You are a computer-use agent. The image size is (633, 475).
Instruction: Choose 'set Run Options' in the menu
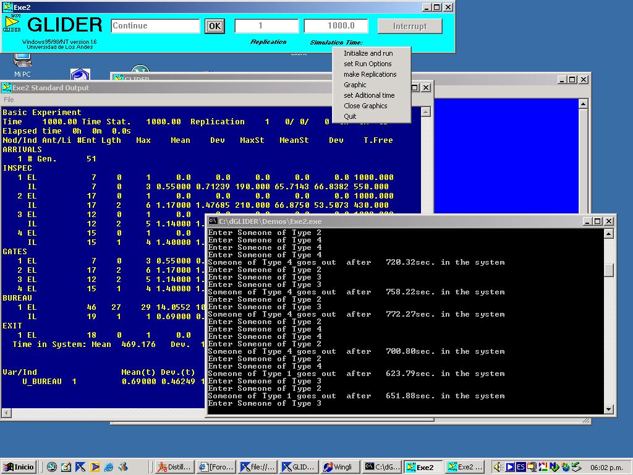point(367,64)
